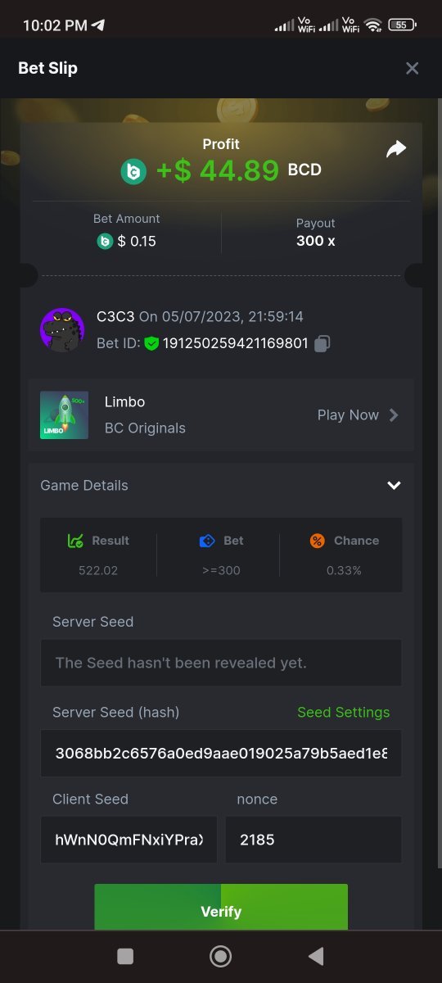Tap the orange Chance percent icon

(318, 541)
